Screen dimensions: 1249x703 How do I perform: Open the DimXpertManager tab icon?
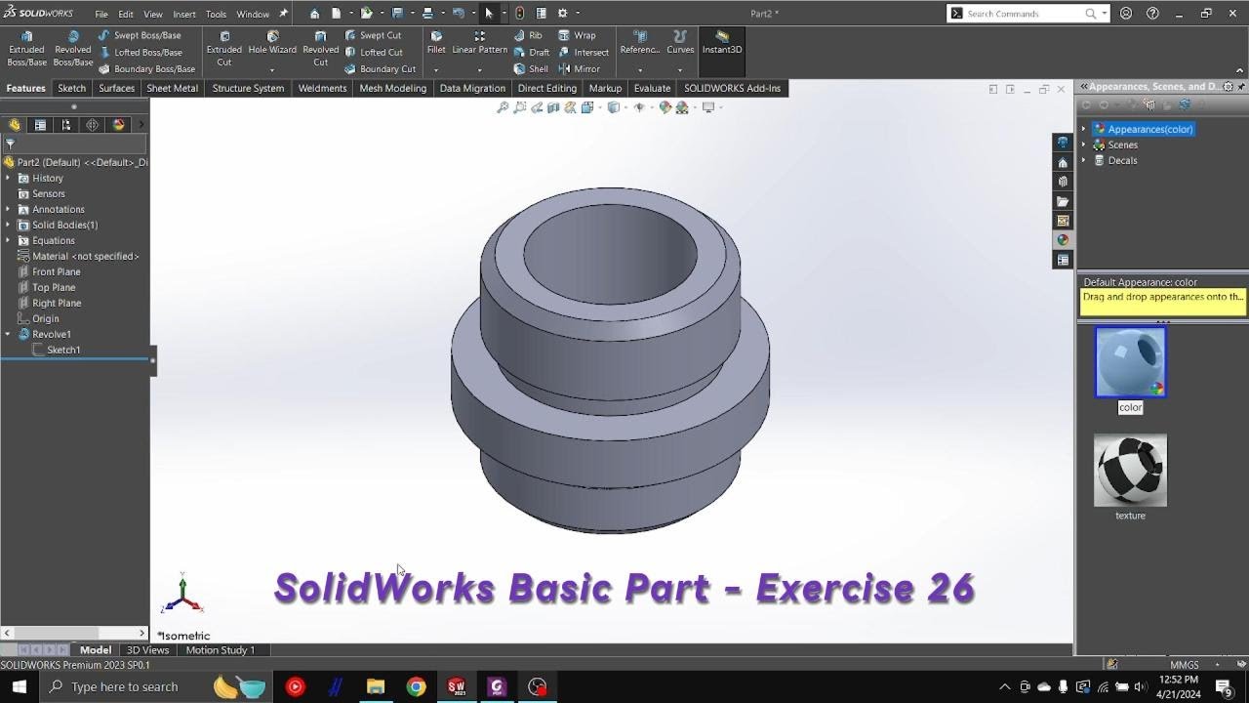(93, 125)
